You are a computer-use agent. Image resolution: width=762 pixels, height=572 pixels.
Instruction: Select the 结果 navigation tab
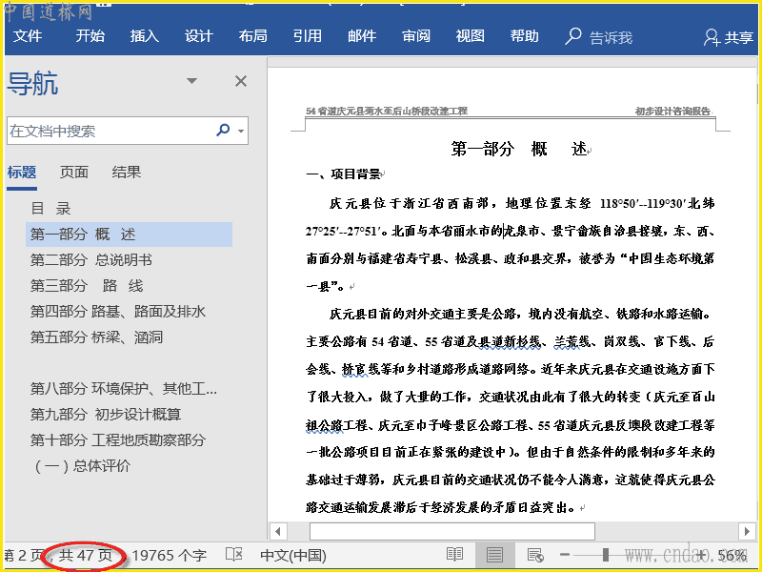pyautogui.click(x=127, y=173)
